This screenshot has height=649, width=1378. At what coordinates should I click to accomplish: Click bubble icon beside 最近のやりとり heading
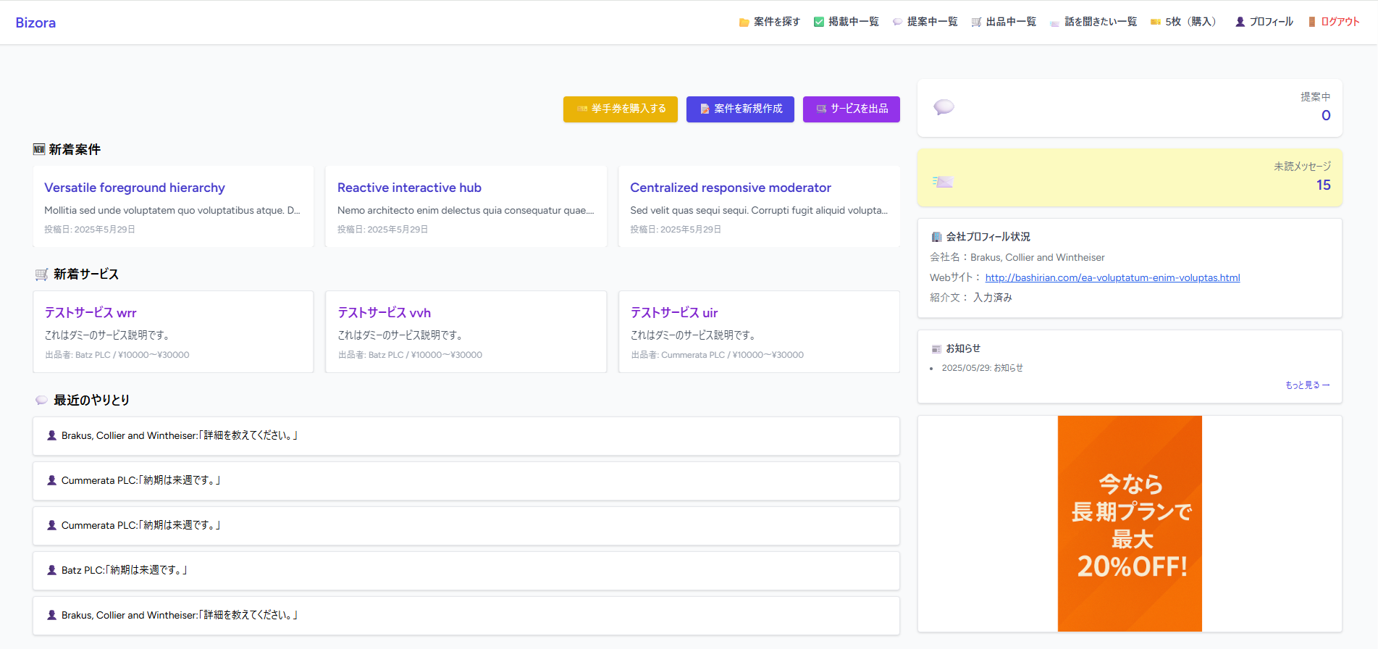click(41, 401)
